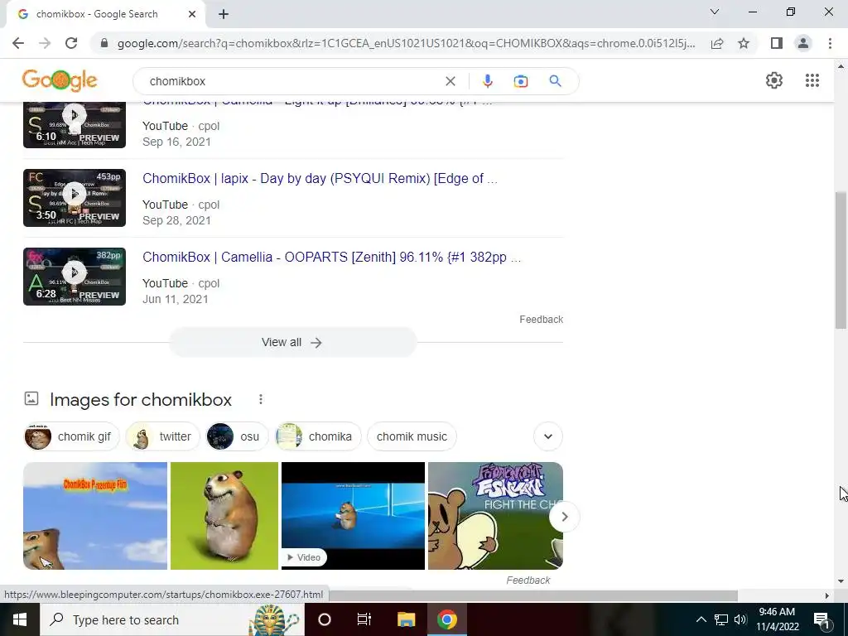This screenshot has height=636, width=848.
Task: Click the page scrollbar down arrow
Action: [841, 581]
